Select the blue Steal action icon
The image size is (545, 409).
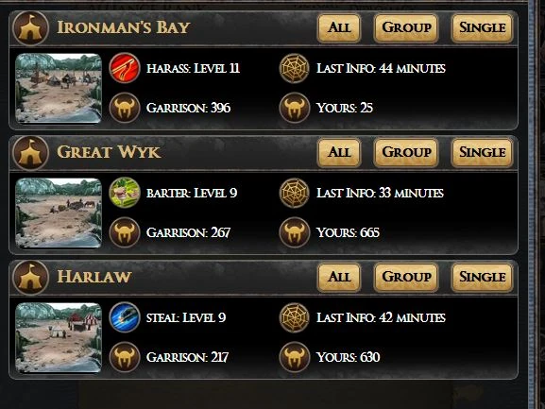125,317
